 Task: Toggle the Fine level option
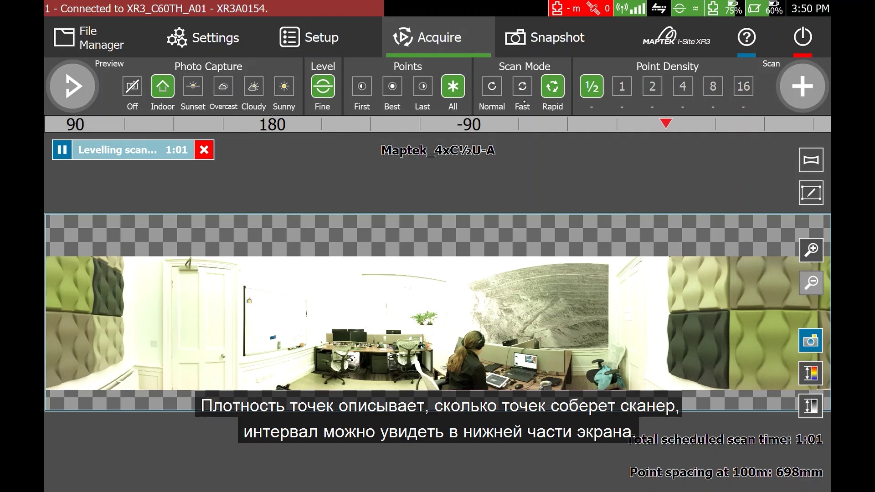pos(323,87)
